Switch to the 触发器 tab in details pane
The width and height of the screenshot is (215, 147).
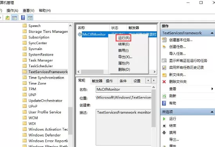point(97,81)
